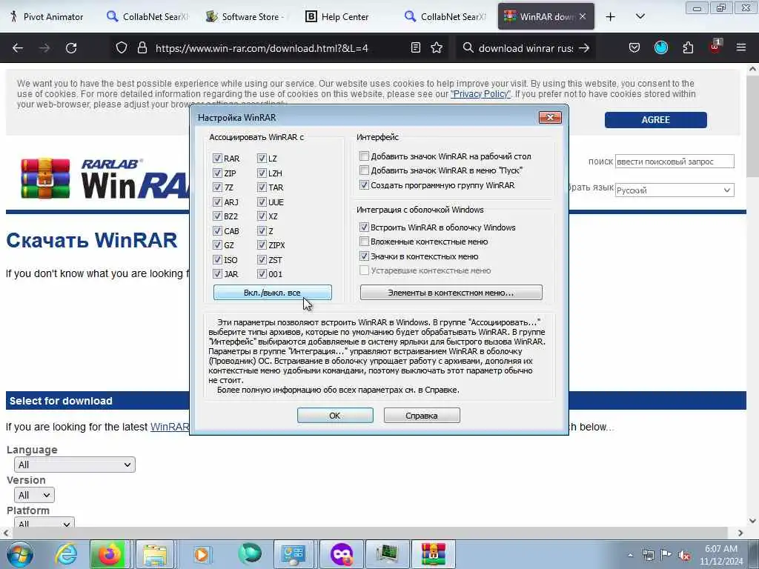Toggle the 7Z association checkbox
The width and height of the screenshot is (759, 569).
217,187
